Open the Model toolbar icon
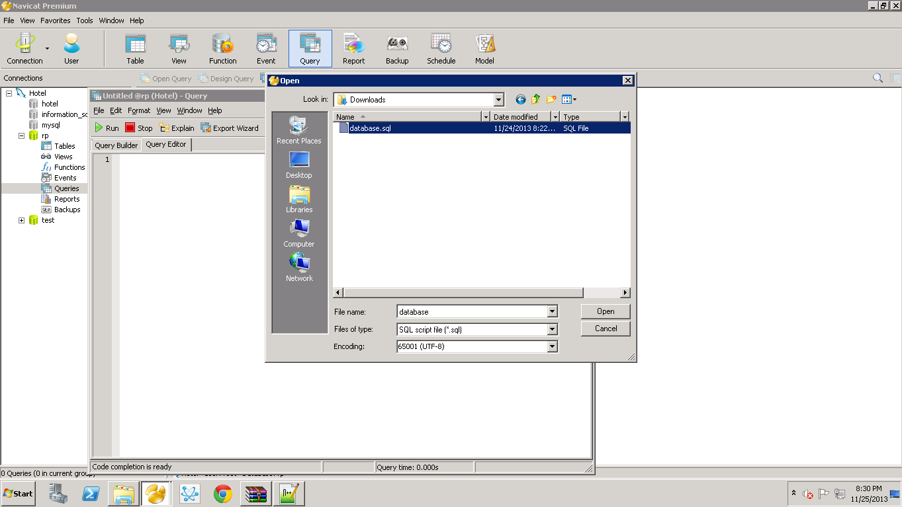The width and height of the screenshot is (902, 507). click(484, 48)
